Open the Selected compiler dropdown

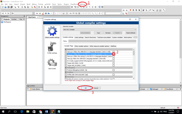(x=100, y=30)
